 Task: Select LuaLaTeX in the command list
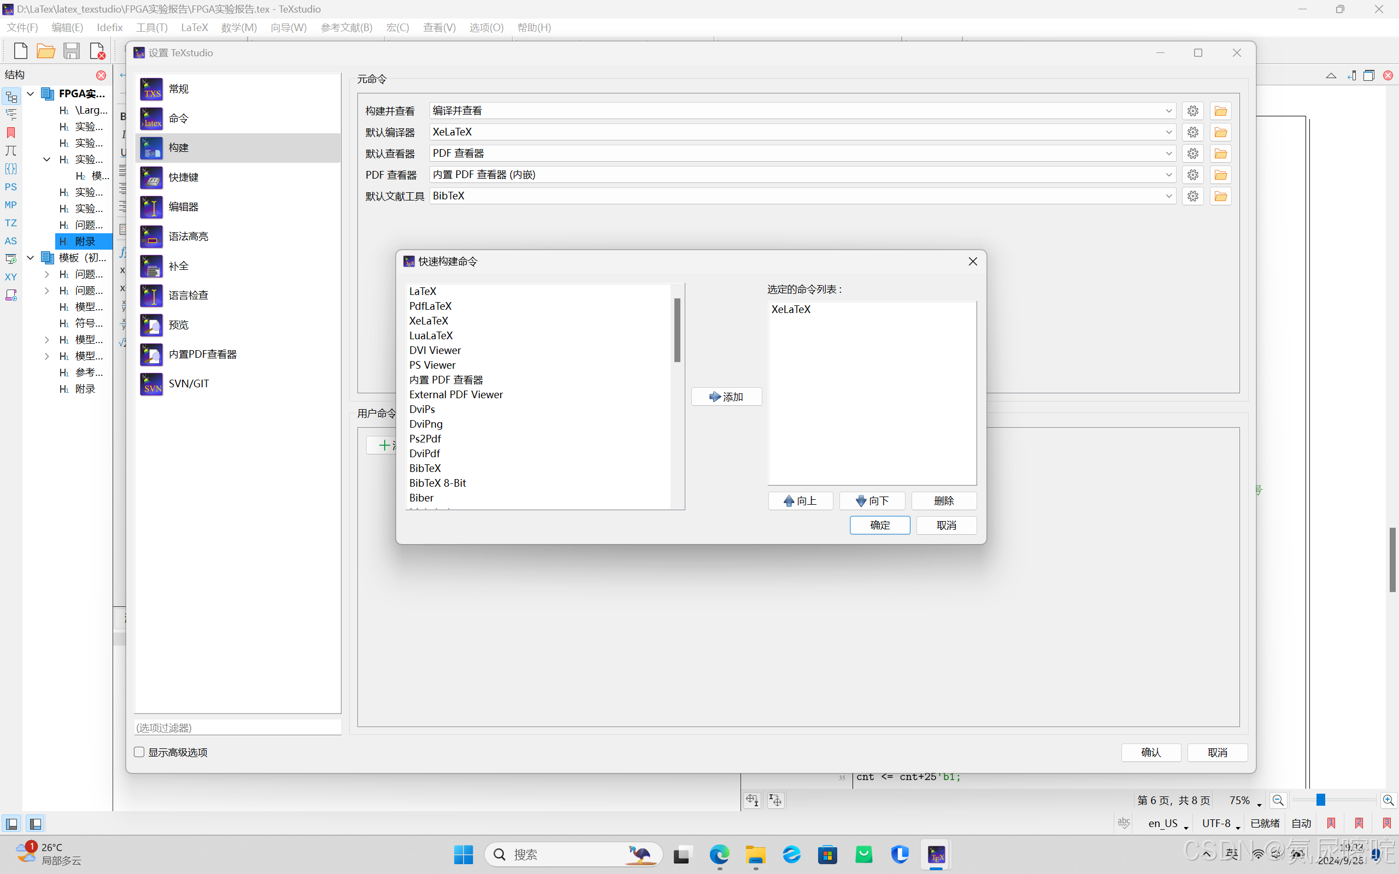(x=431, y=336)
